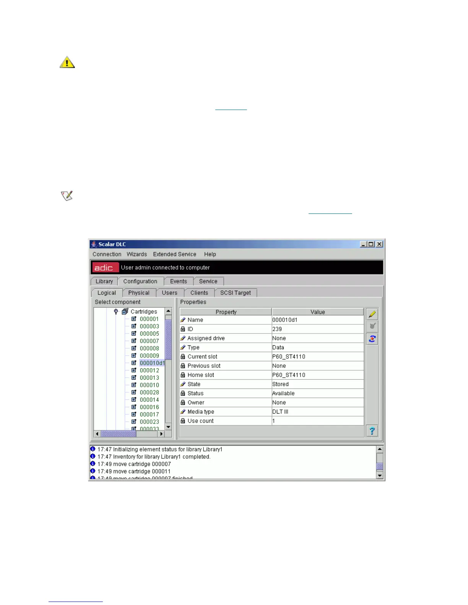
Task: Click the Status value 'Available'
Action: 318,393
